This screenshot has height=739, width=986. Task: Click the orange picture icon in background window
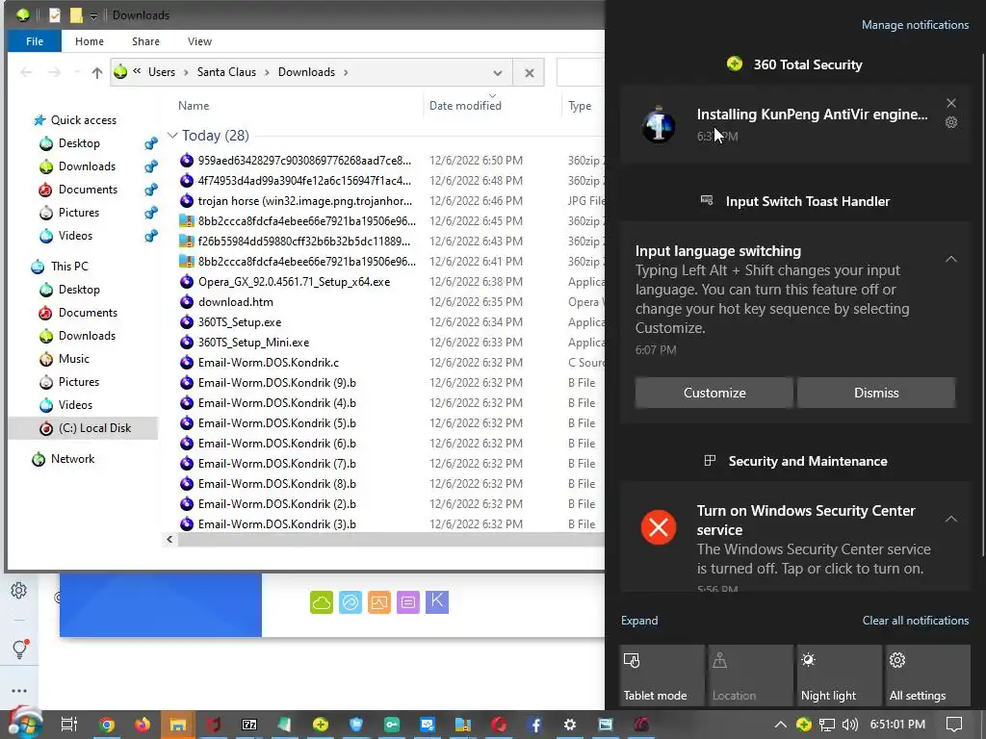point(379,602)
